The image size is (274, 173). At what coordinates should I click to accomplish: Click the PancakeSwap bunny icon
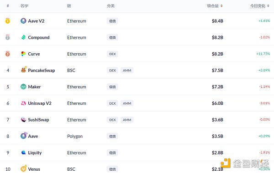24,70
